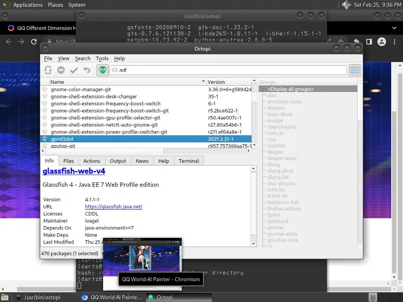
Task: Clear the search field with the X icon
Action: pyautogui.click(x=115, y=70)
